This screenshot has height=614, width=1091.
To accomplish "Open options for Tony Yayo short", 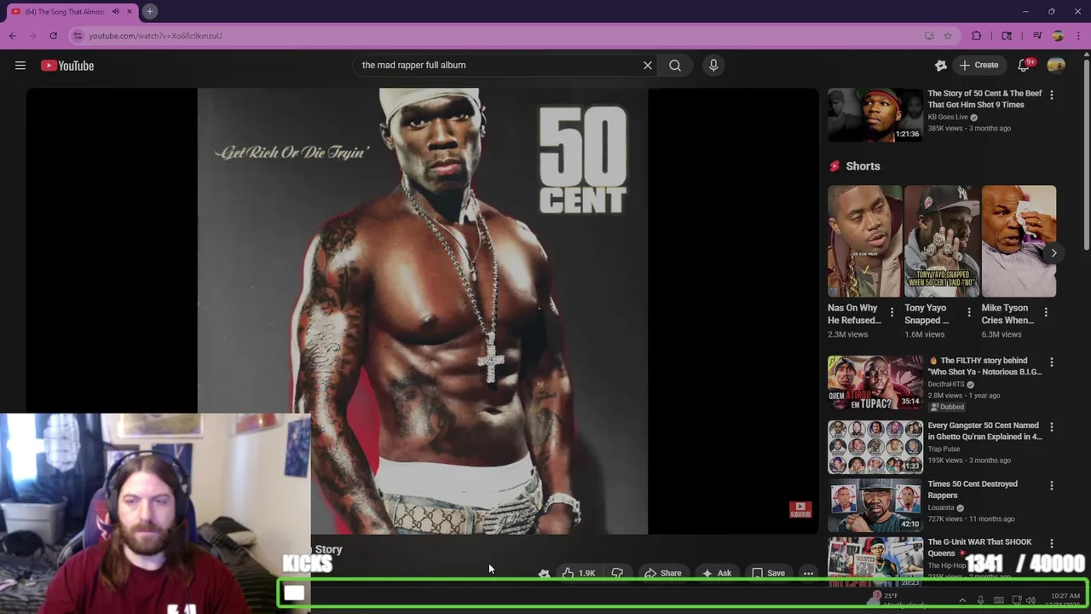I will click(968, 312).
